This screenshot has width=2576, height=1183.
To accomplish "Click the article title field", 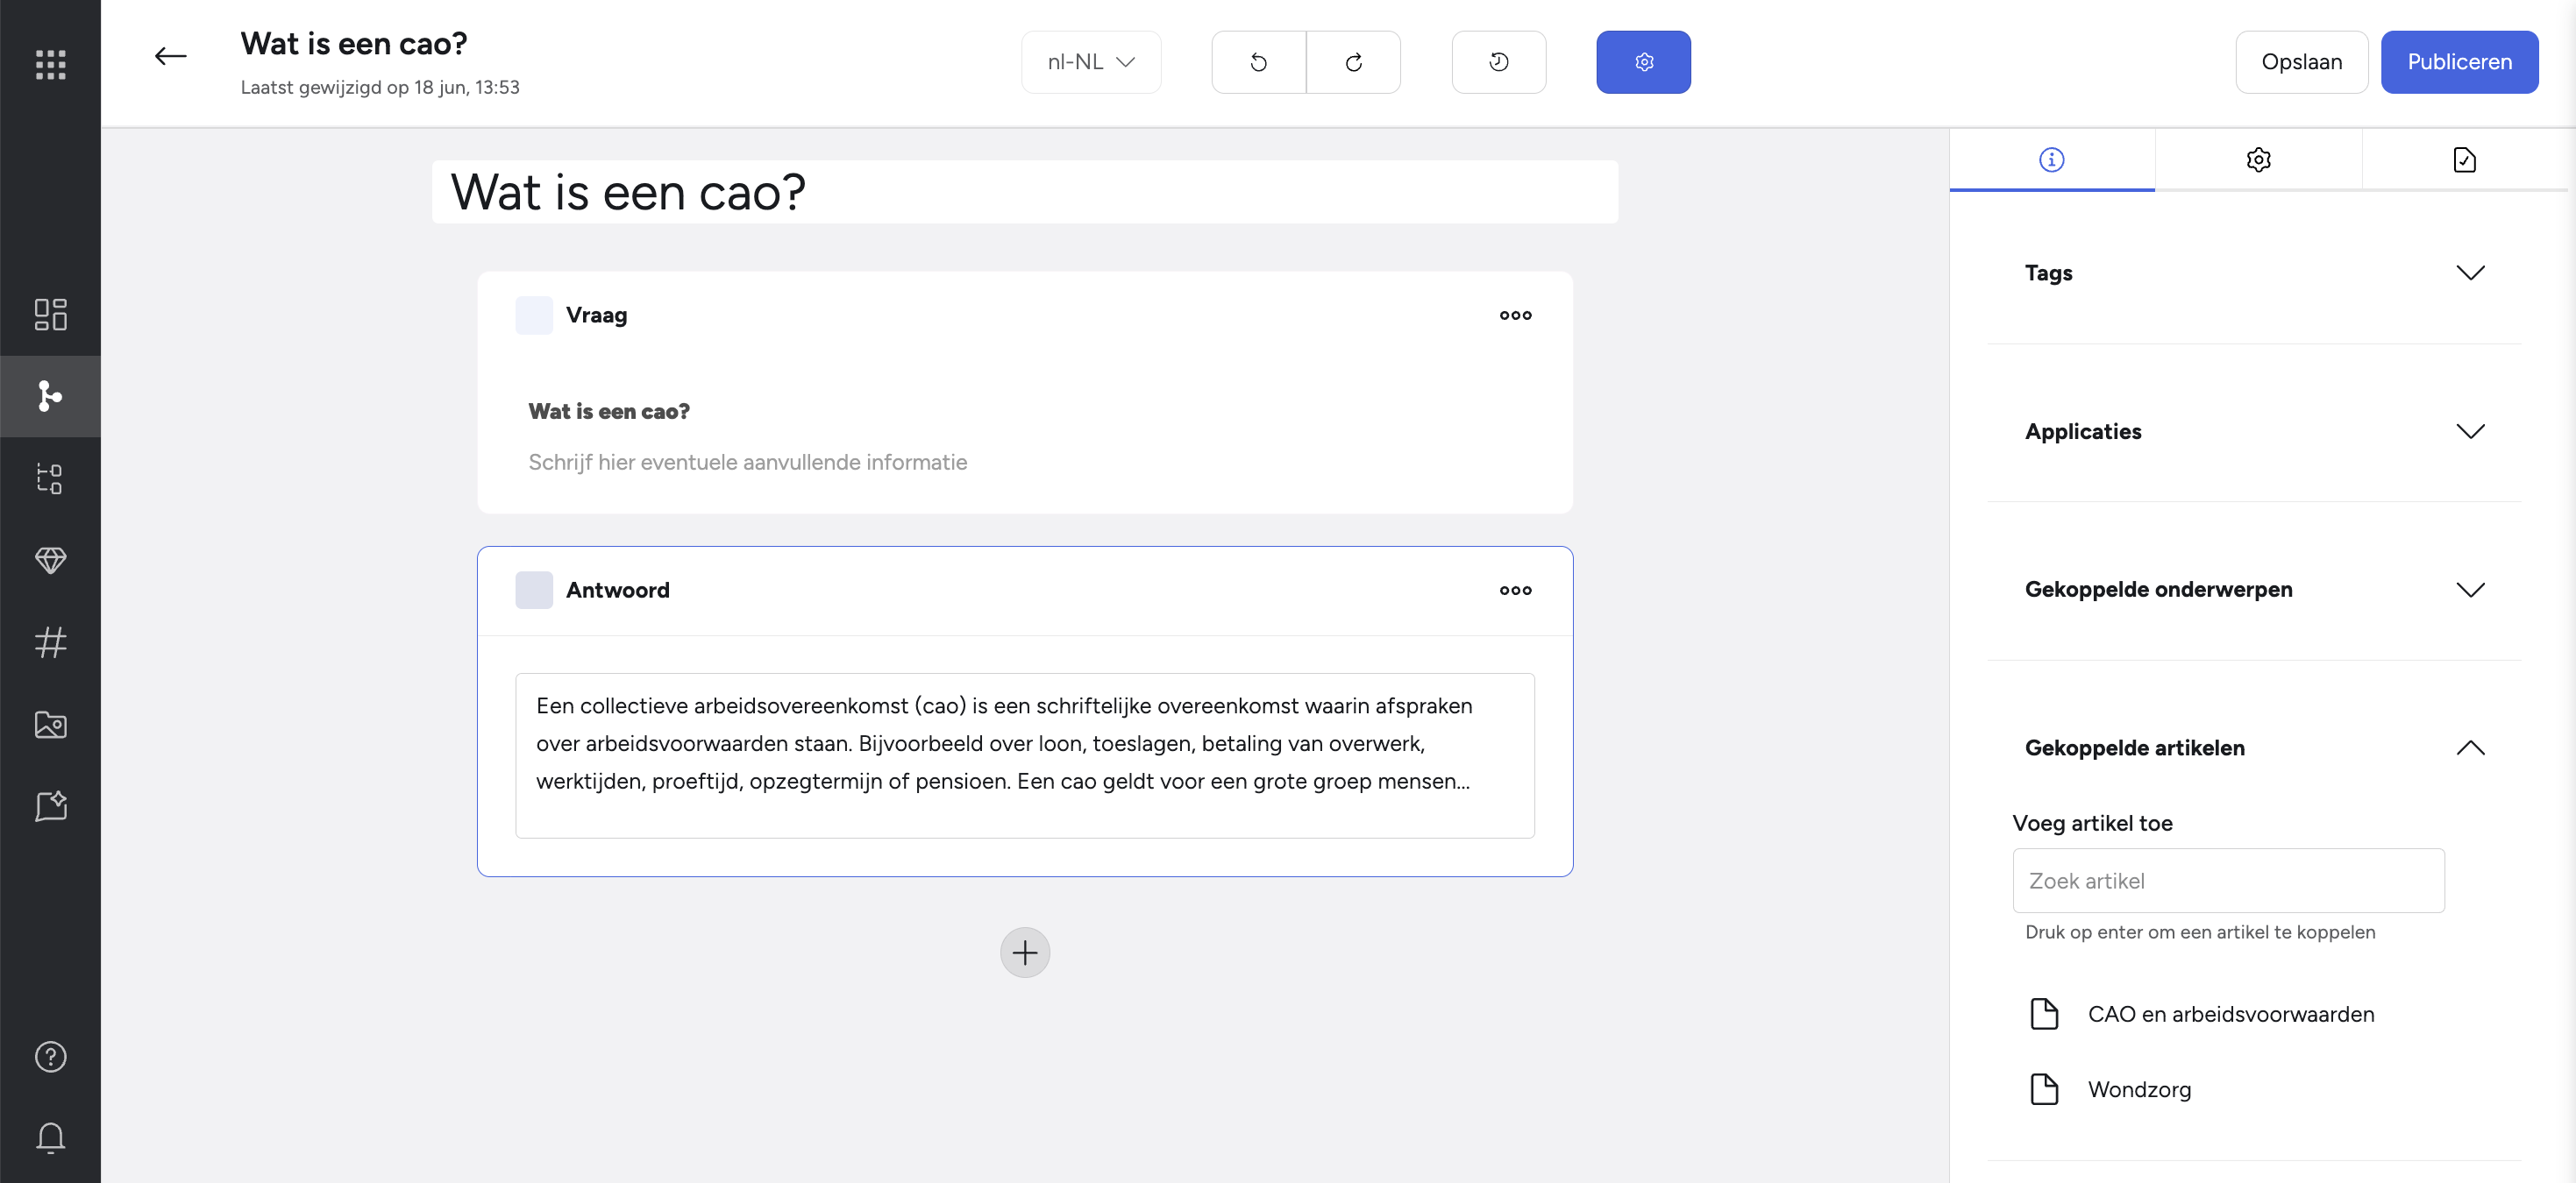I will point(1024,192).
